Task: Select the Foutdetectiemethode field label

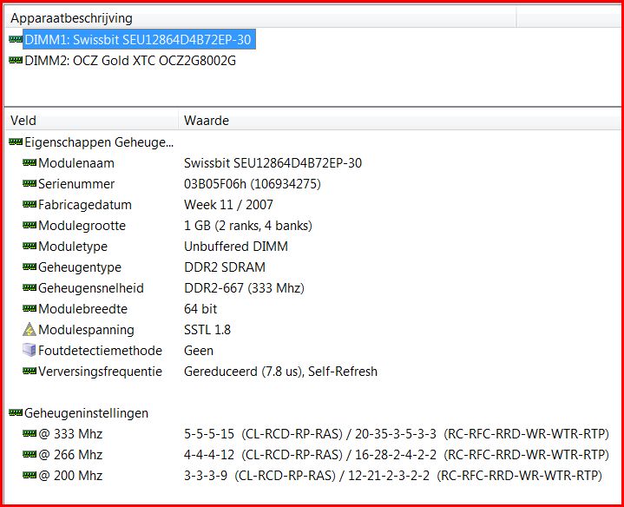Action: tap(101, 351)
